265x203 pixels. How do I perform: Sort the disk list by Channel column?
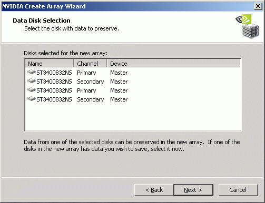90,64
